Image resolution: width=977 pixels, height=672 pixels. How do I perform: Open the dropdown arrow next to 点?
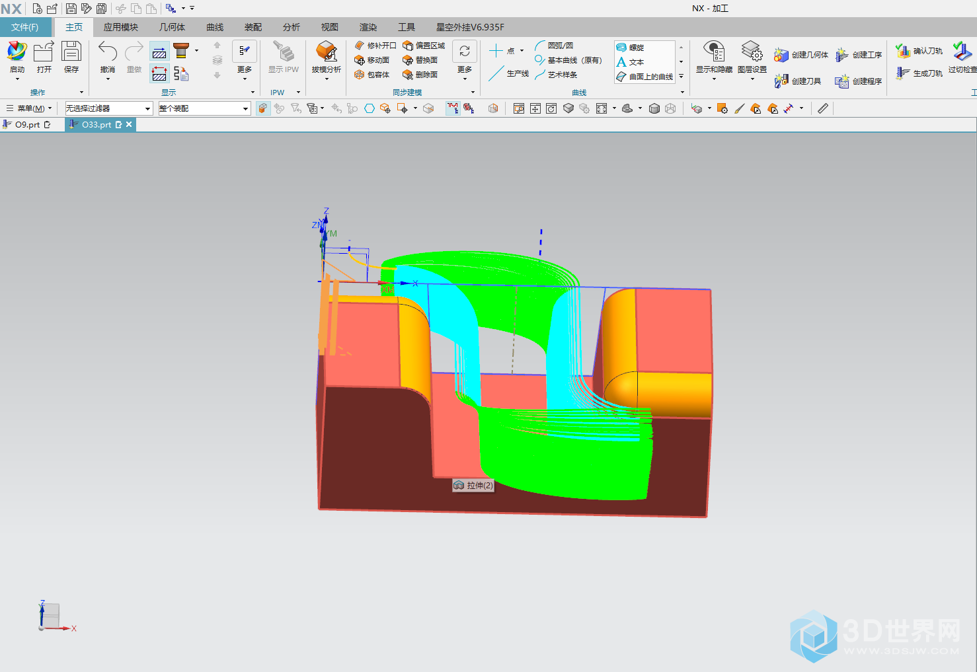(x=522, y=50)
